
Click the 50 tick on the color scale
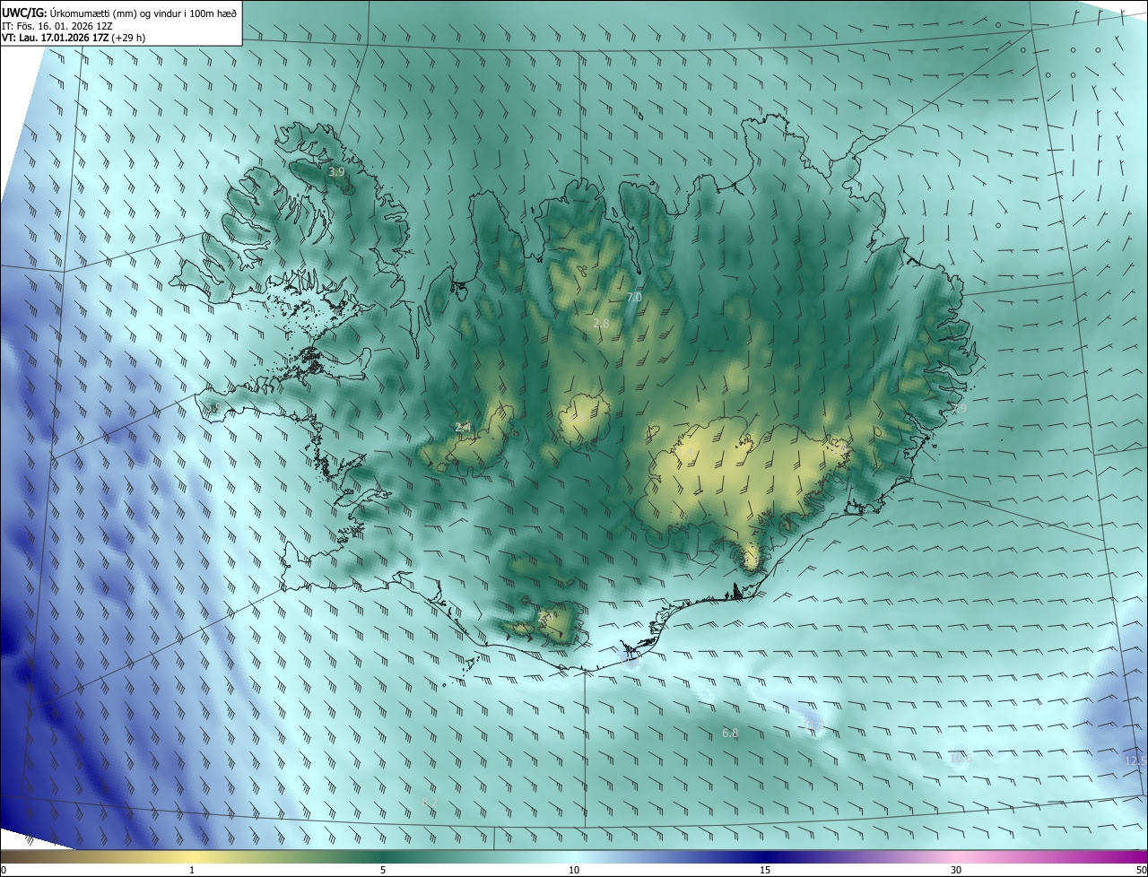(x=1141, y=870)
